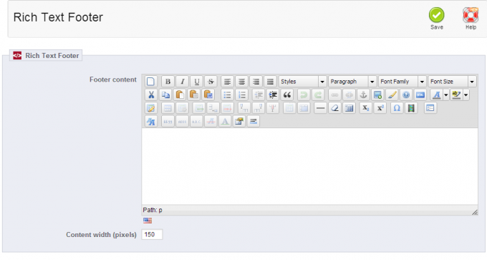Click the Save button
The image size is (487, 260).
coord(437,19)
